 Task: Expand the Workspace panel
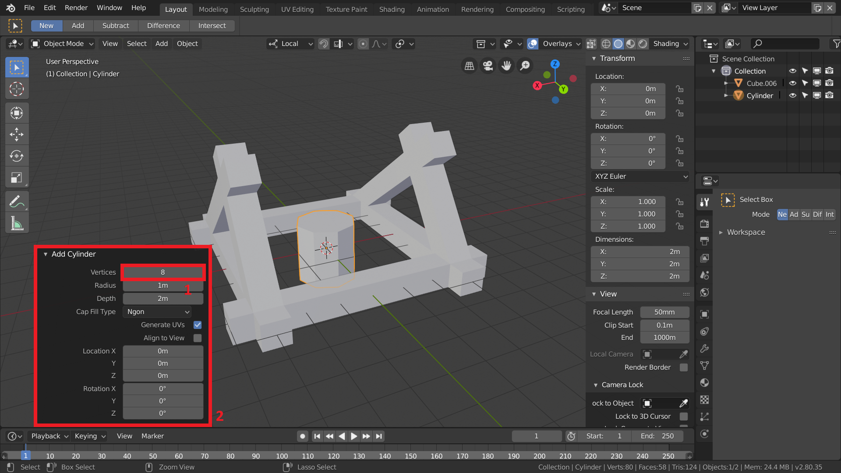click(x=721, y=233)
